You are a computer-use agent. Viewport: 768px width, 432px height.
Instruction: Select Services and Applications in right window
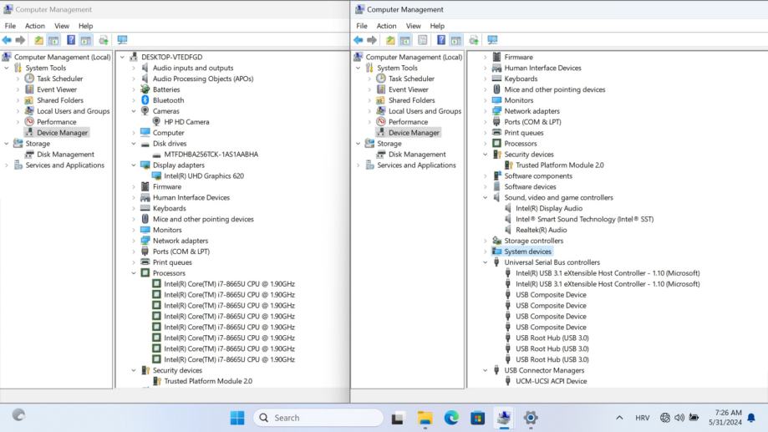coord(416,165)
